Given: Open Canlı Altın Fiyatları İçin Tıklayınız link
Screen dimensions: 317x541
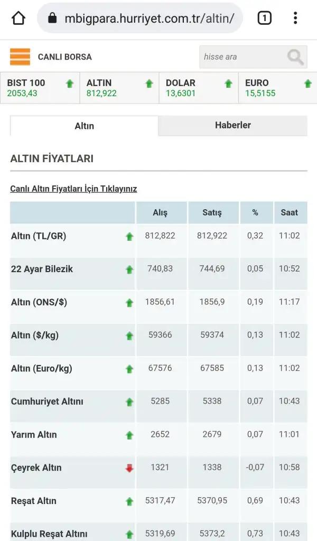Looking at the screenshot, I should click(x=73, y=189).
